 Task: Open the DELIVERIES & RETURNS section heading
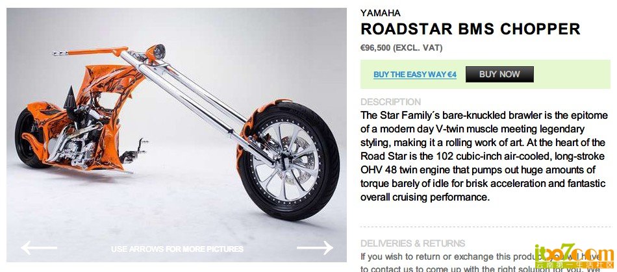[x=413, y=243]
